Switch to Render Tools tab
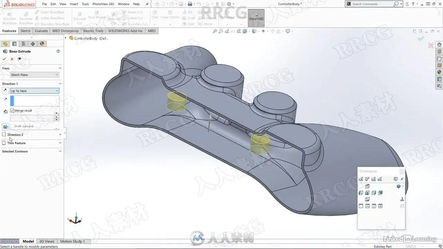 pyautogui.click(x=93, y=31)
